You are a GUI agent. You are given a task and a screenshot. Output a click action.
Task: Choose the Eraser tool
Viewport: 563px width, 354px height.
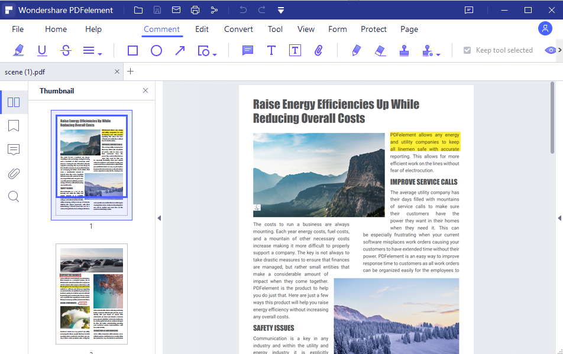pos(380,51)
